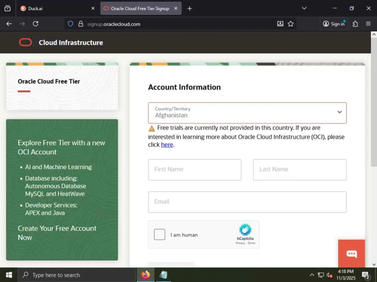
Task: Open the Windows Start menu
Action: (9, 275)
